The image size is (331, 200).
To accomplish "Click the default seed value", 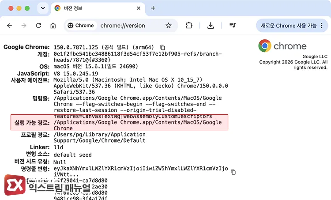I will click(x=72, y=155).
